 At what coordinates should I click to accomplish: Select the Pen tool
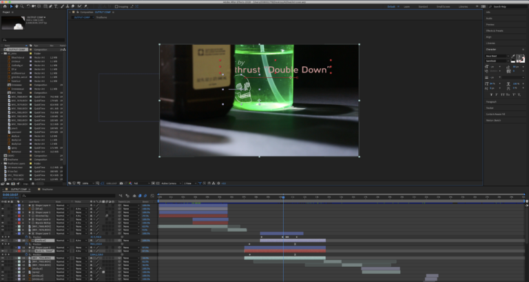click(x=50, y=6)
